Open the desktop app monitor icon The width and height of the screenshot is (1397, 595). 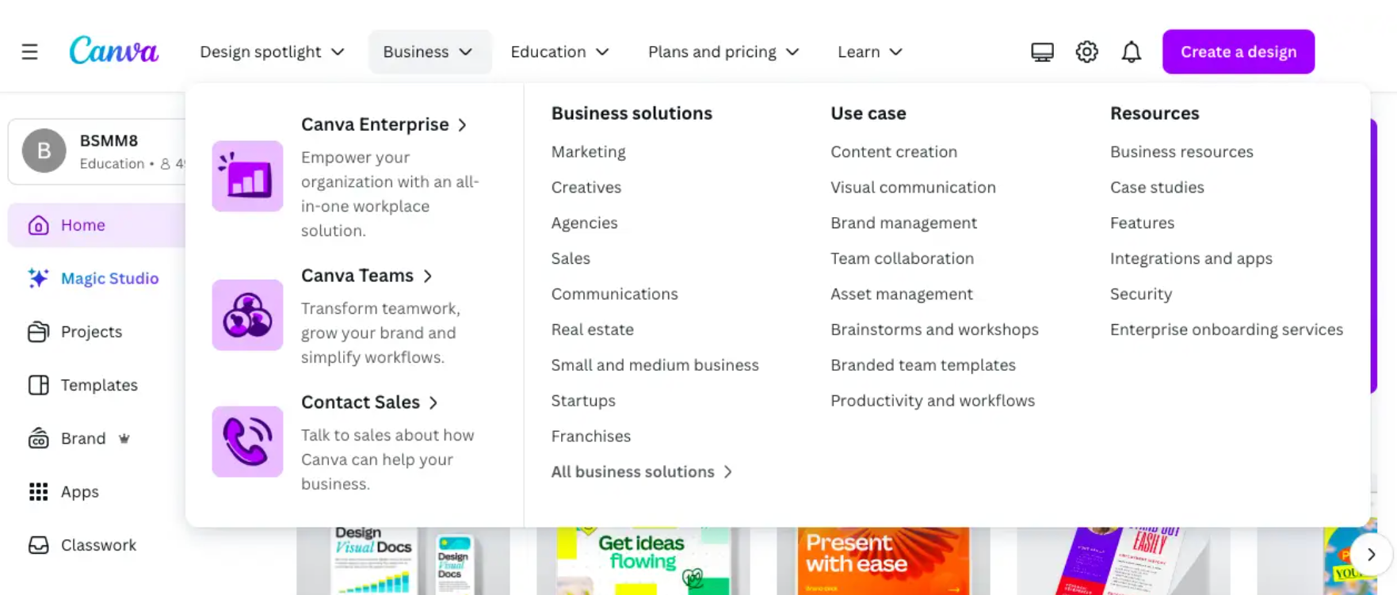(1042, 51)
